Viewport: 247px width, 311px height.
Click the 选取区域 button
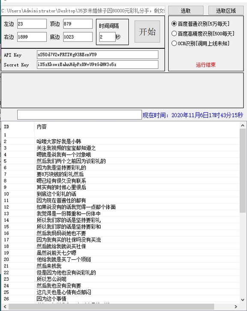[226, 11]
